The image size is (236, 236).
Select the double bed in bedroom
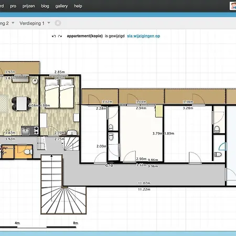(59, 93)
